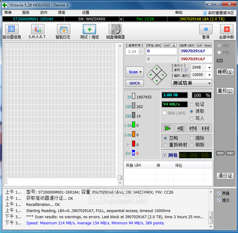Select the API radio button
This screenshot has height=233, width=238.
(219, 46)
